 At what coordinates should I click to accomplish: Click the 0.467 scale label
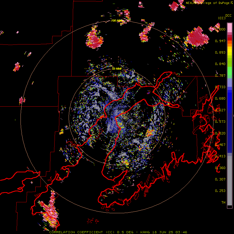coord(220,145)
